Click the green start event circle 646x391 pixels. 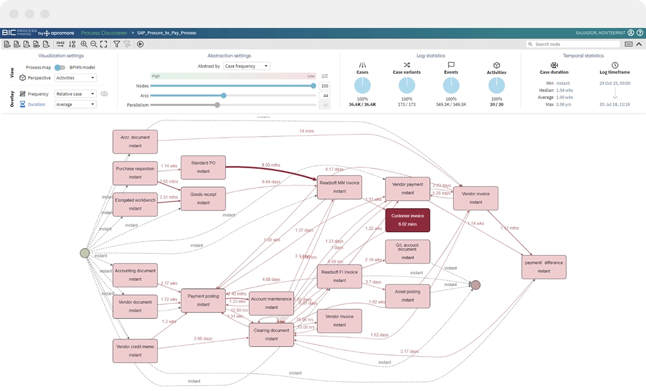pos(85,253)
